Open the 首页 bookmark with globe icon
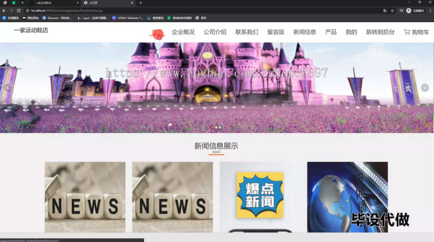 201,18
